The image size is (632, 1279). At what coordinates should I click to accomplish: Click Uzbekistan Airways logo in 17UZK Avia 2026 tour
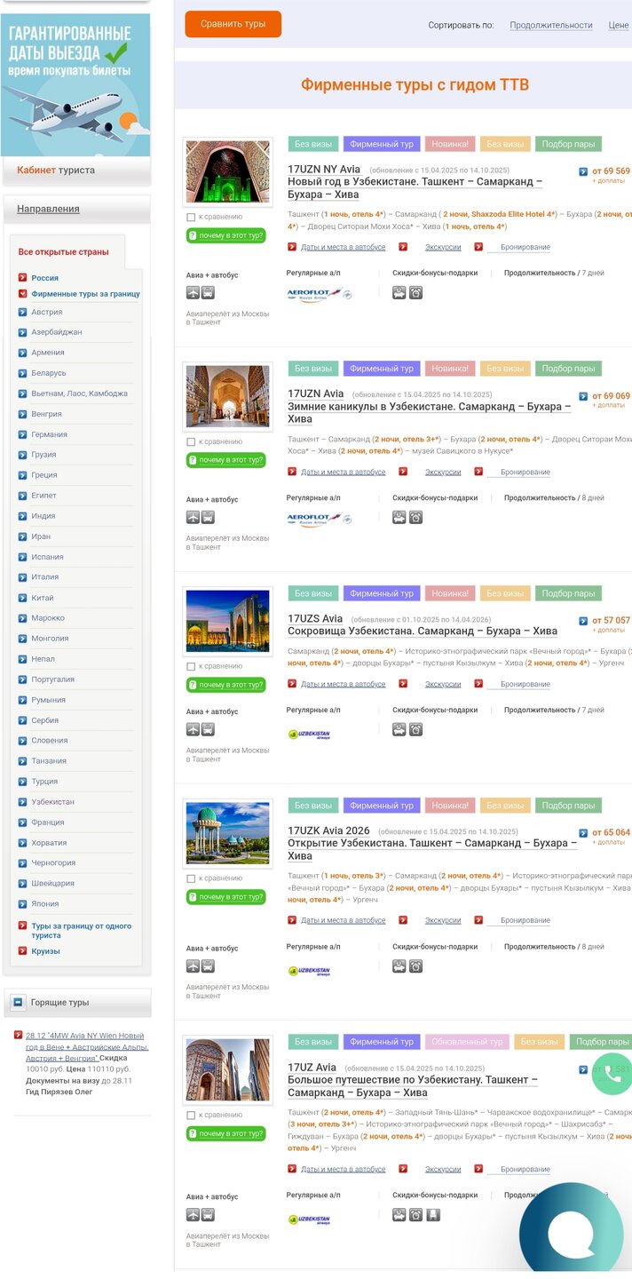click(x=310, y=971)
